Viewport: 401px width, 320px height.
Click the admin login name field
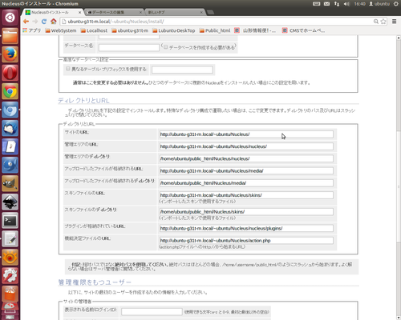click(152, 312)
